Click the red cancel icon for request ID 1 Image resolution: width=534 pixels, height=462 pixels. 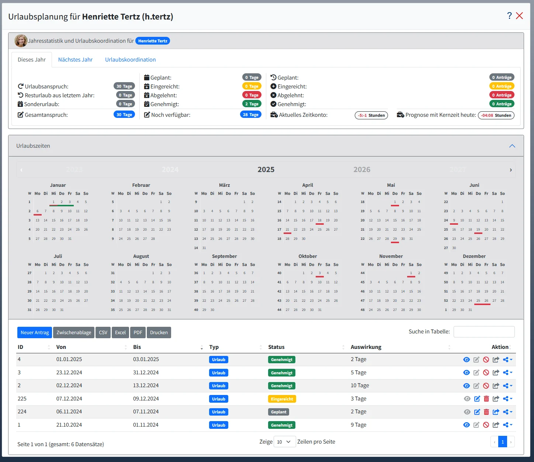click(x=486, y=425)
